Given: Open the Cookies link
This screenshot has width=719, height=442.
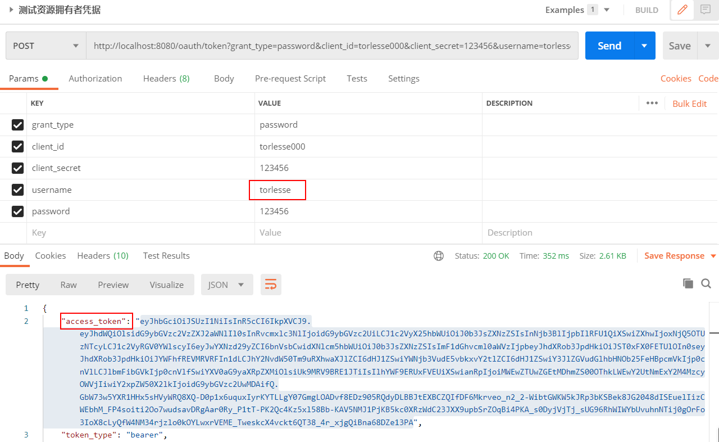Looking at the screenshot, I should pos(676,79).
